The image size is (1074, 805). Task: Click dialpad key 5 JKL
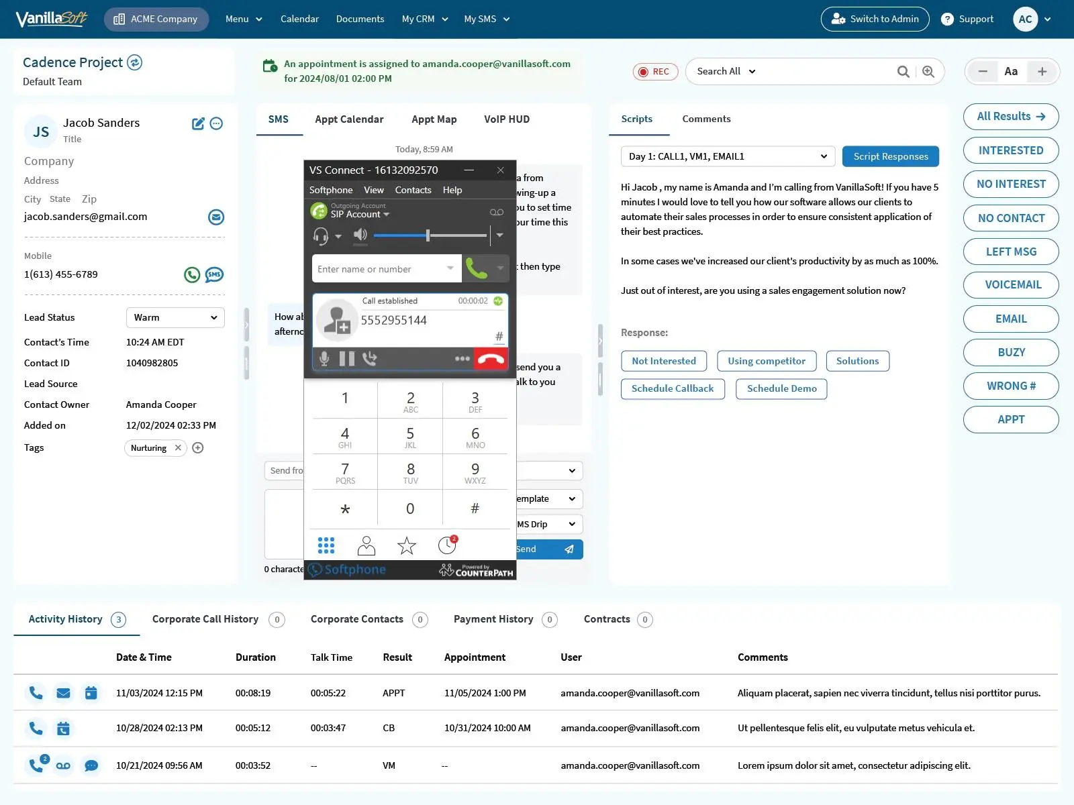(410, 437)
